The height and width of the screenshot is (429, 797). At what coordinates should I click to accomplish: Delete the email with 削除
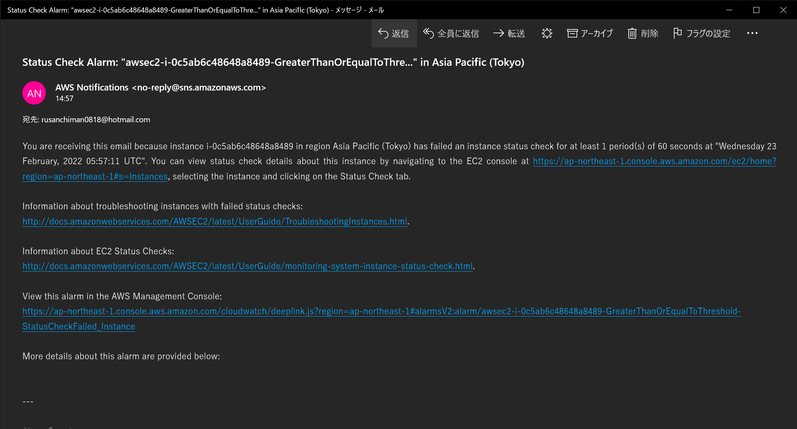point(643,33)
